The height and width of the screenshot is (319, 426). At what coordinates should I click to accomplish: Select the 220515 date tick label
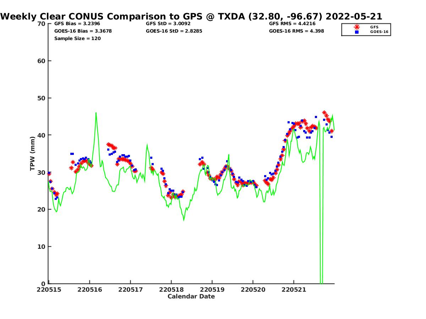49,290
